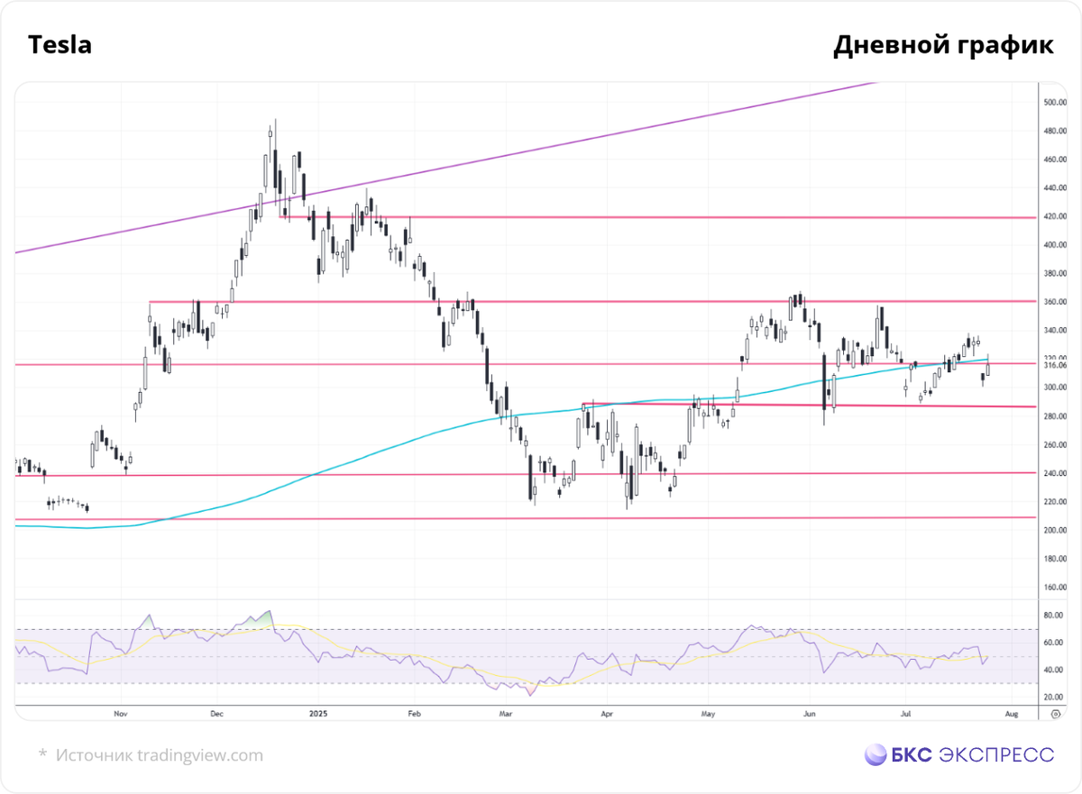
Task: Click the 380.00 price axis label
Action: [1055, 274]
